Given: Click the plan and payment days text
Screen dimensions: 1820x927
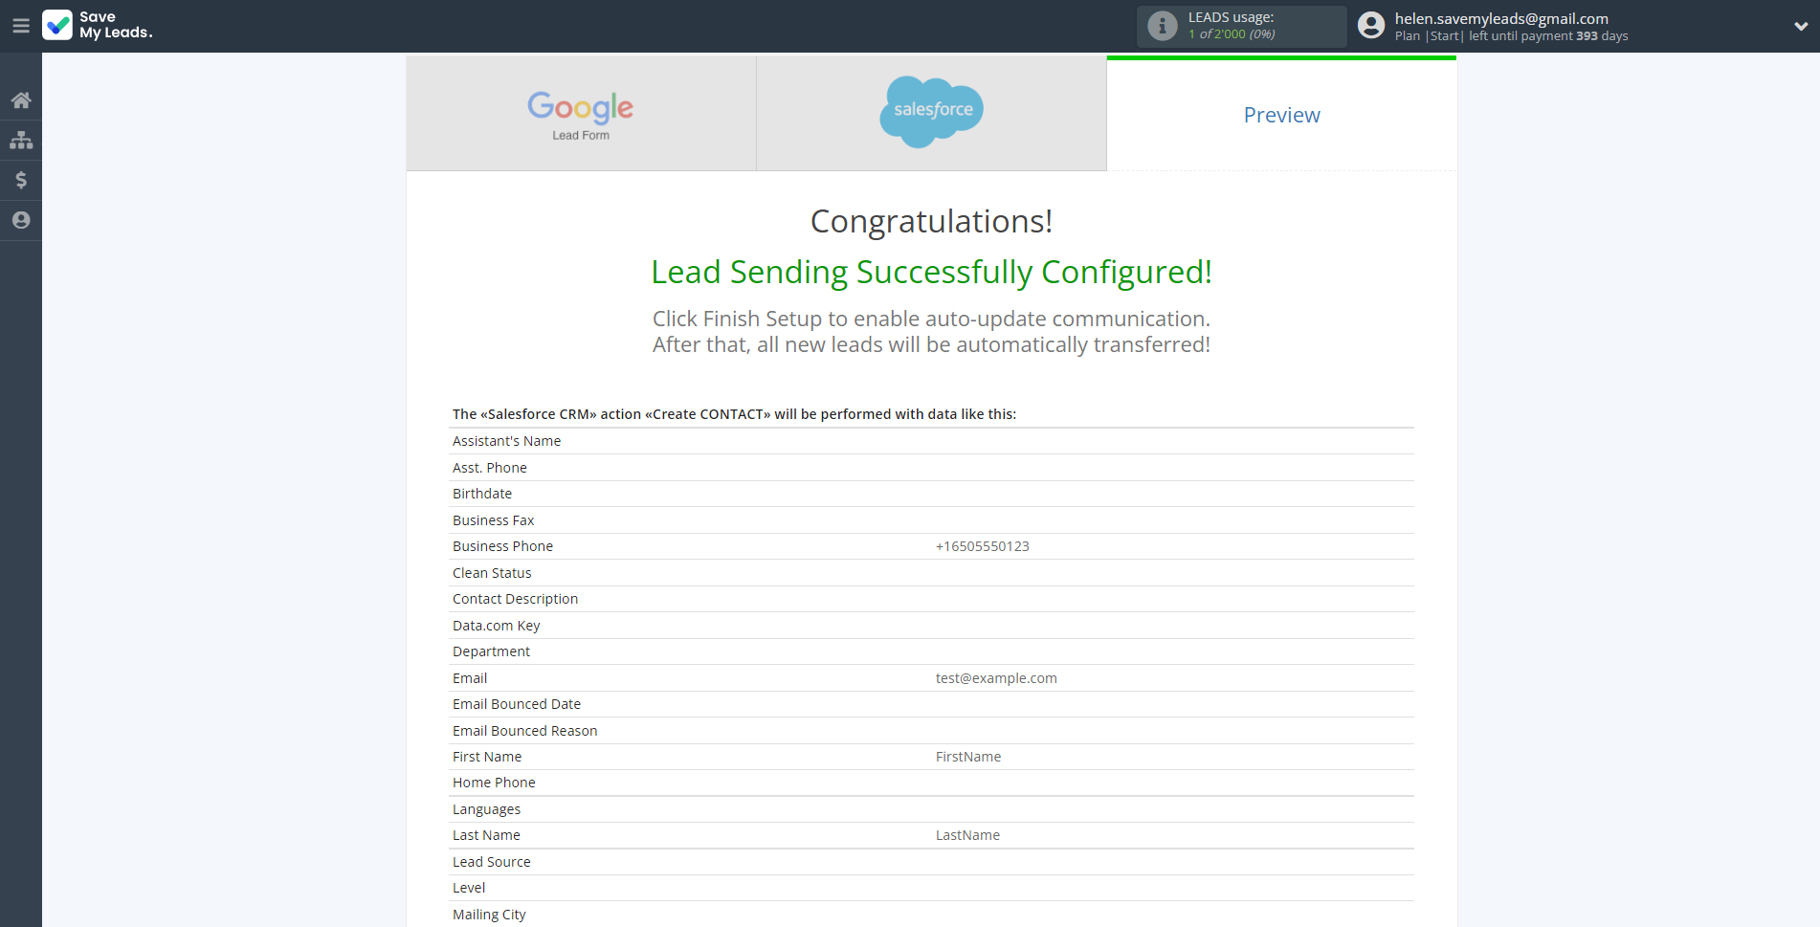Looking at the screenshot, I should pos(1511,36).
